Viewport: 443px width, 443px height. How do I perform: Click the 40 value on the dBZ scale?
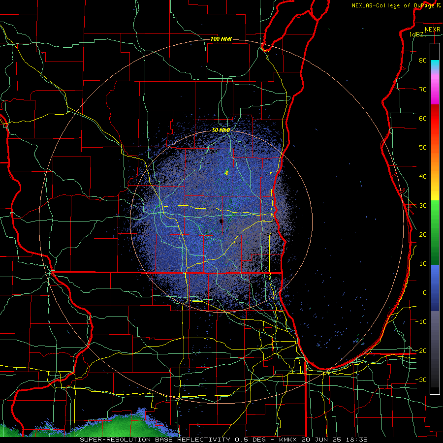coord(423,177)
